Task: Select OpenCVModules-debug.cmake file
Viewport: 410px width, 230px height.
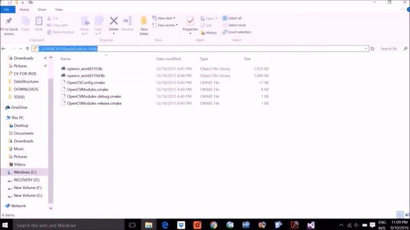Action: (x=94, y=96)
